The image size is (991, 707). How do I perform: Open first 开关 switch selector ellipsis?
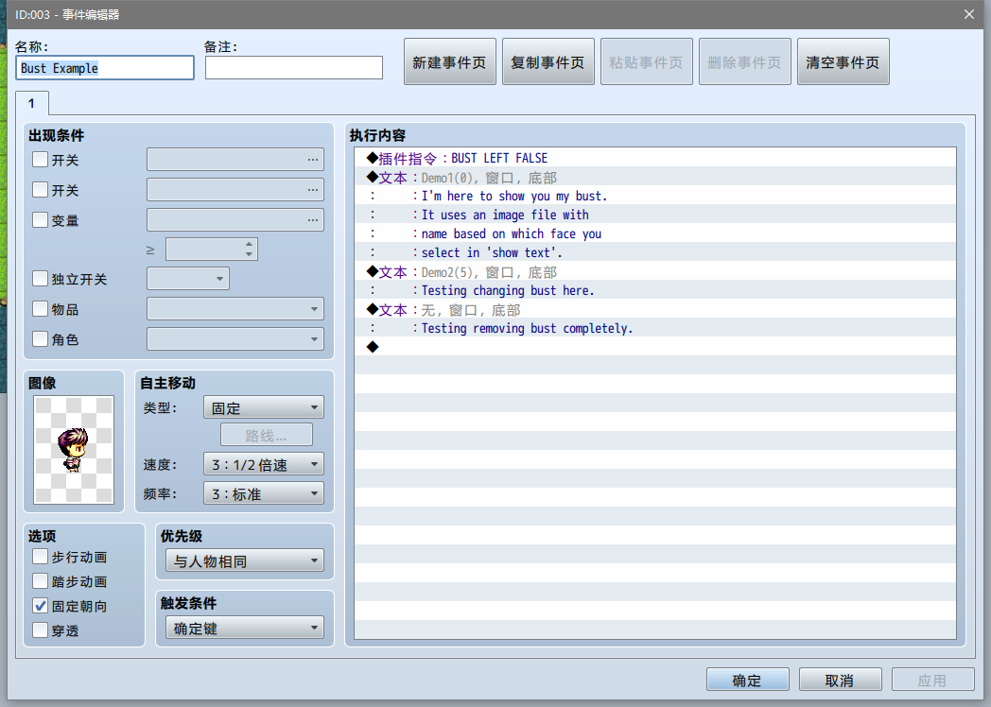[x=313, y=160]
